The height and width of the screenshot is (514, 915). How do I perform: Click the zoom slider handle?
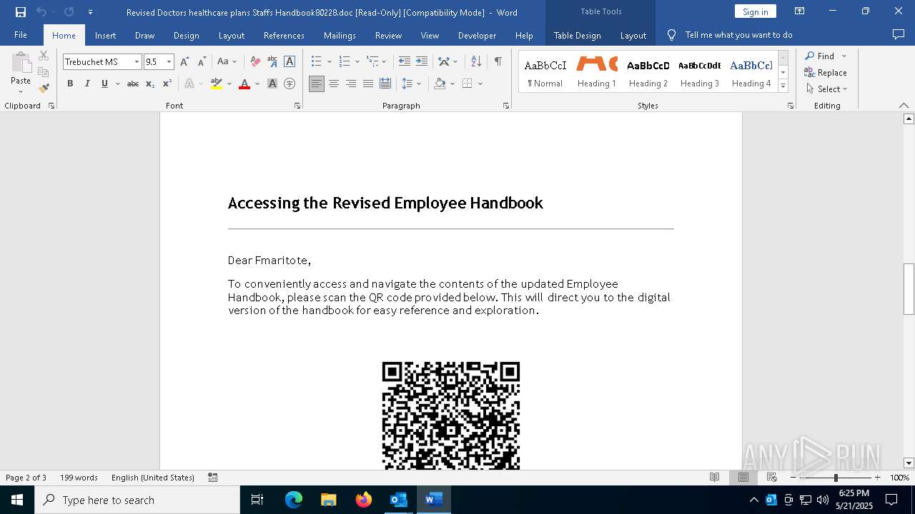tap(836, 478)
